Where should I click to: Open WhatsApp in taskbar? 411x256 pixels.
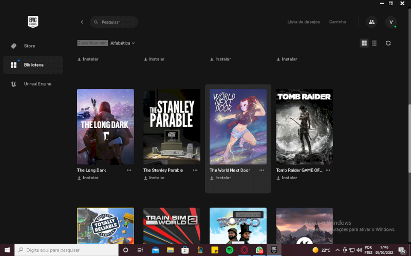(259, 250)
